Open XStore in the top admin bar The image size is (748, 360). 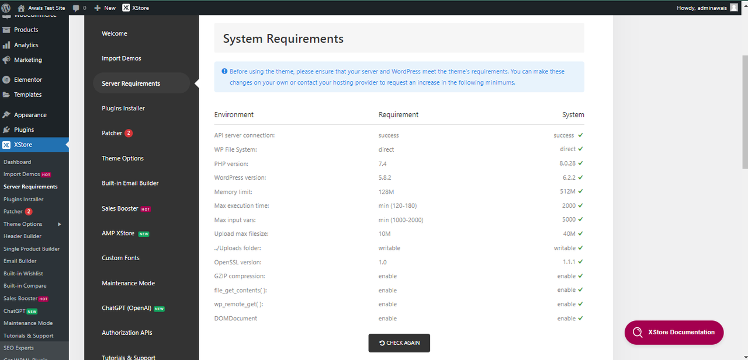click(x=136, y=8)
